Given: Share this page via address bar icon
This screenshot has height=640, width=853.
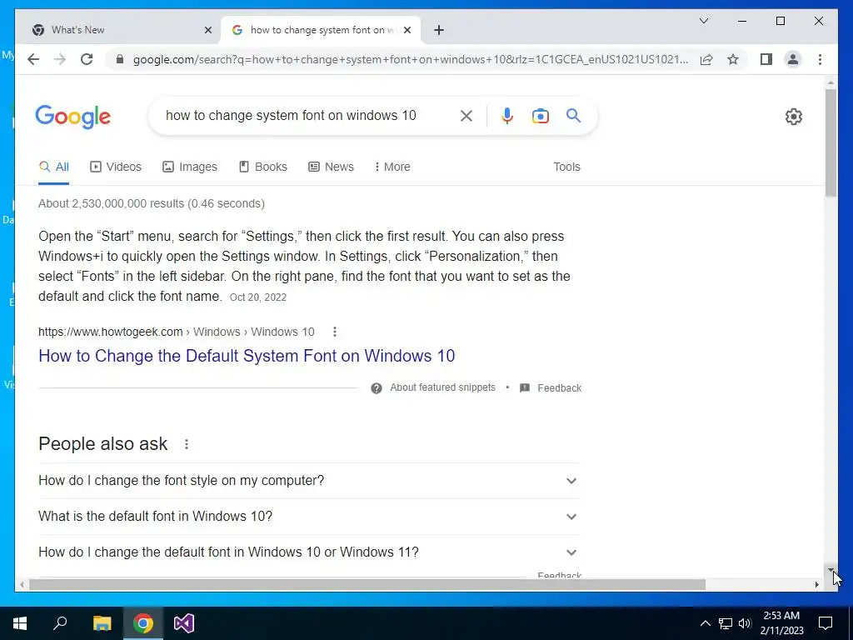Looking at the screenshot, I should (706, 59).
